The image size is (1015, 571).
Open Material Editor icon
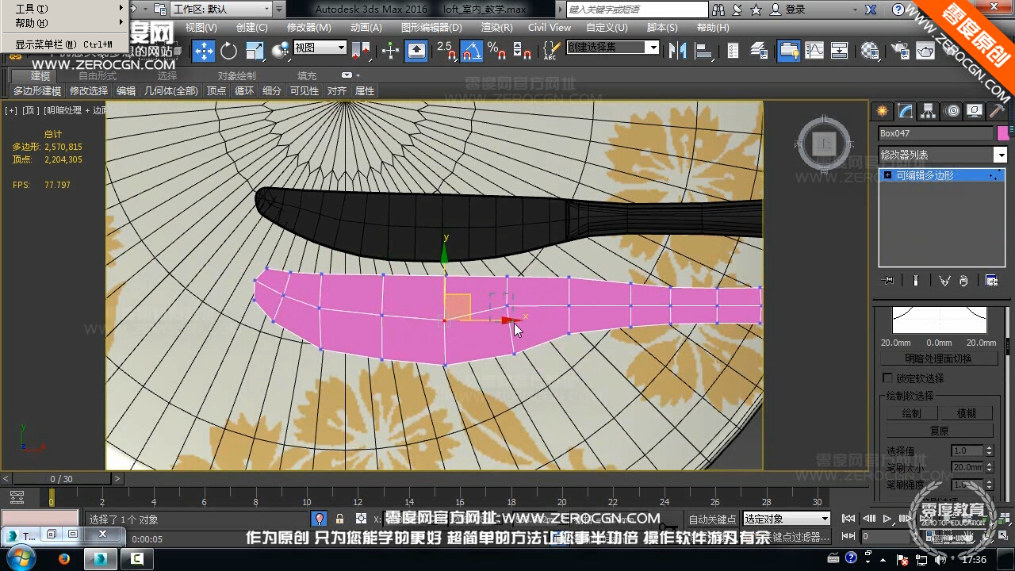click(870, 51)
